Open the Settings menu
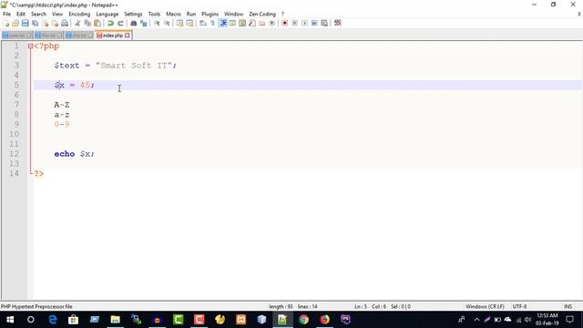This screenshot has width=583, height=328. pyautogui.click(x=133, y=15)
